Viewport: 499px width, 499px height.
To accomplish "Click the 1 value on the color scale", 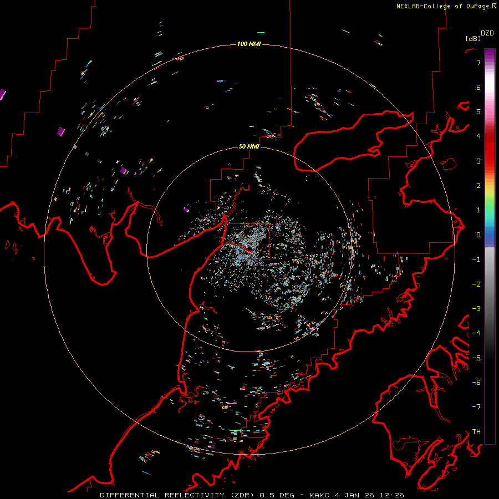I will pos(478,210).
